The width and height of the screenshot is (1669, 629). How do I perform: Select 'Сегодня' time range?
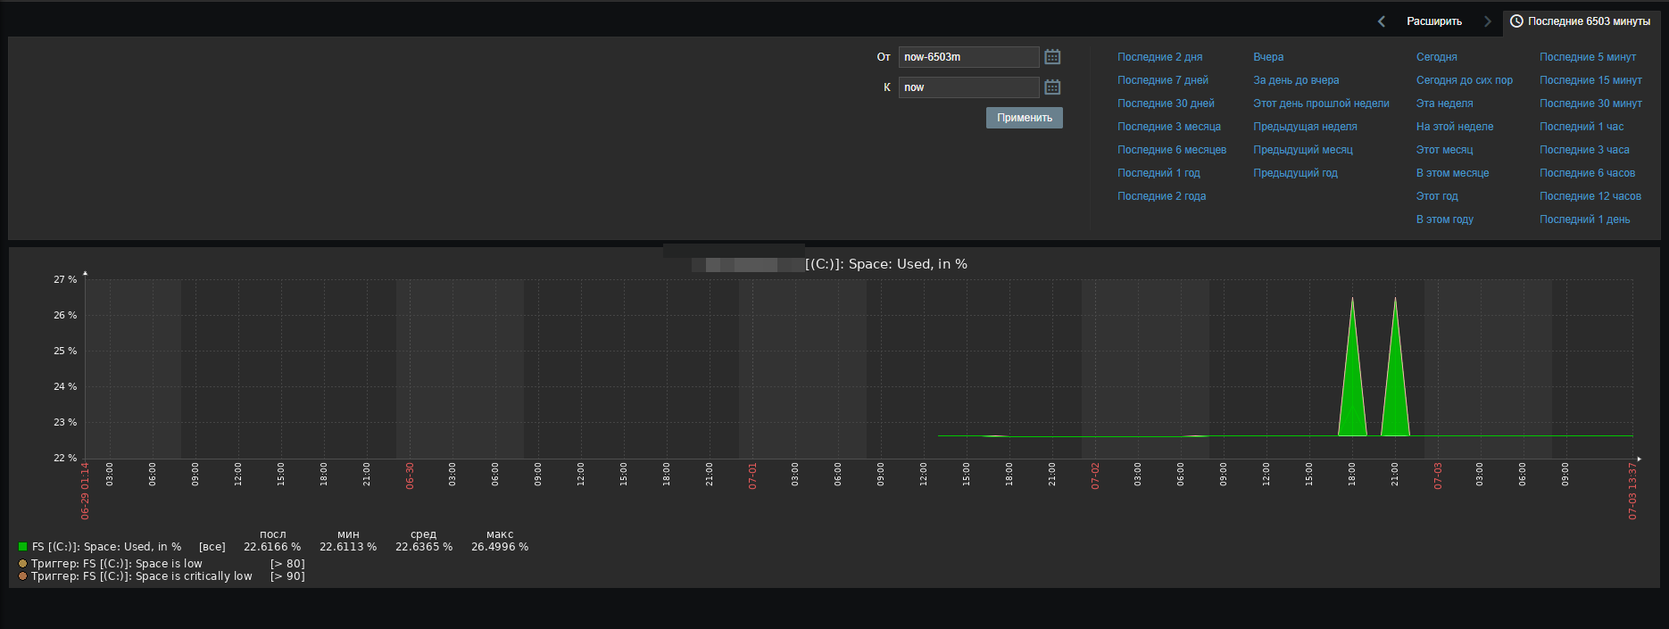click(1436, 57)
